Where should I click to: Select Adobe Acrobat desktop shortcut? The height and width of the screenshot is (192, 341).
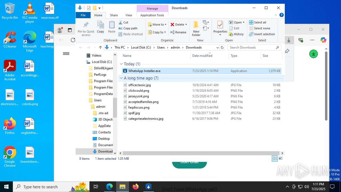pos(10,70)
